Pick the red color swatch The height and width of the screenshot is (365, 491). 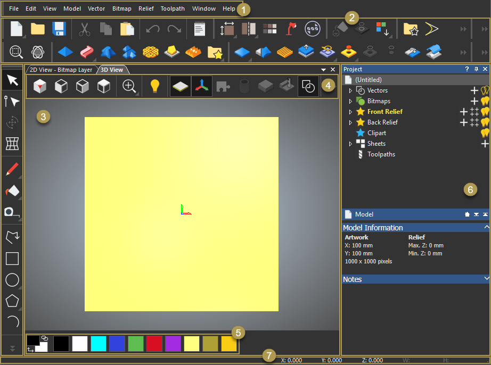tap(154, 344)
